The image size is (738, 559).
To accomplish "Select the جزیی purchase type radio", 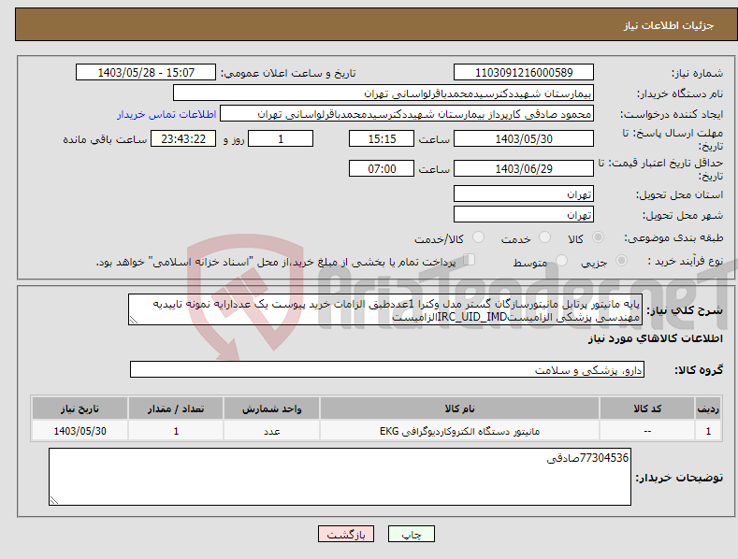I will tap(621, 260).
